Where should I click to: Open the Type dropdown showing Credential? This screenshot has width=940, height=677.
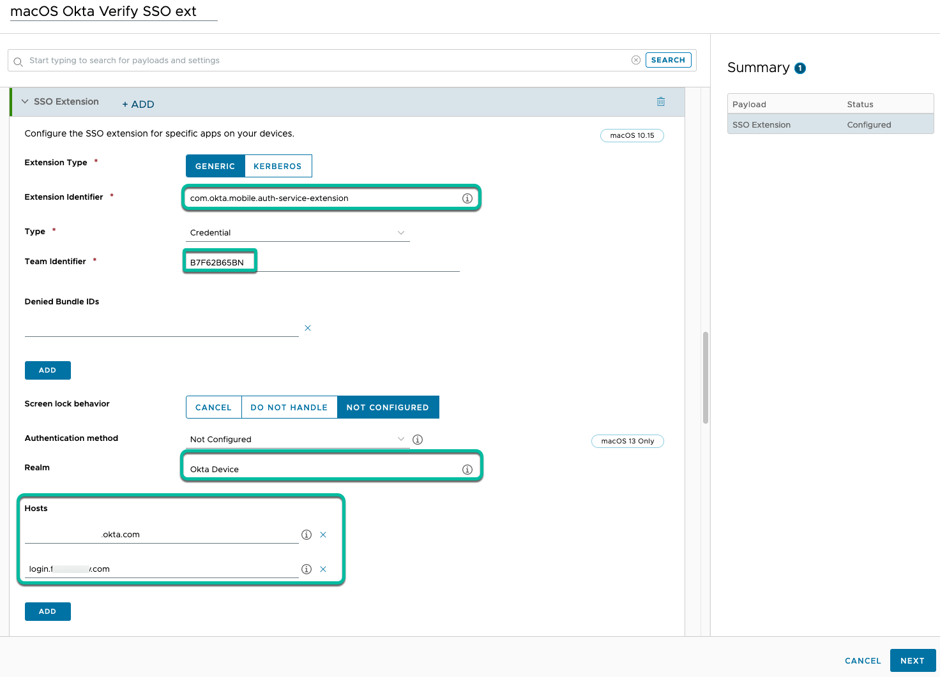pyautogui.click(x=298, y=233)
